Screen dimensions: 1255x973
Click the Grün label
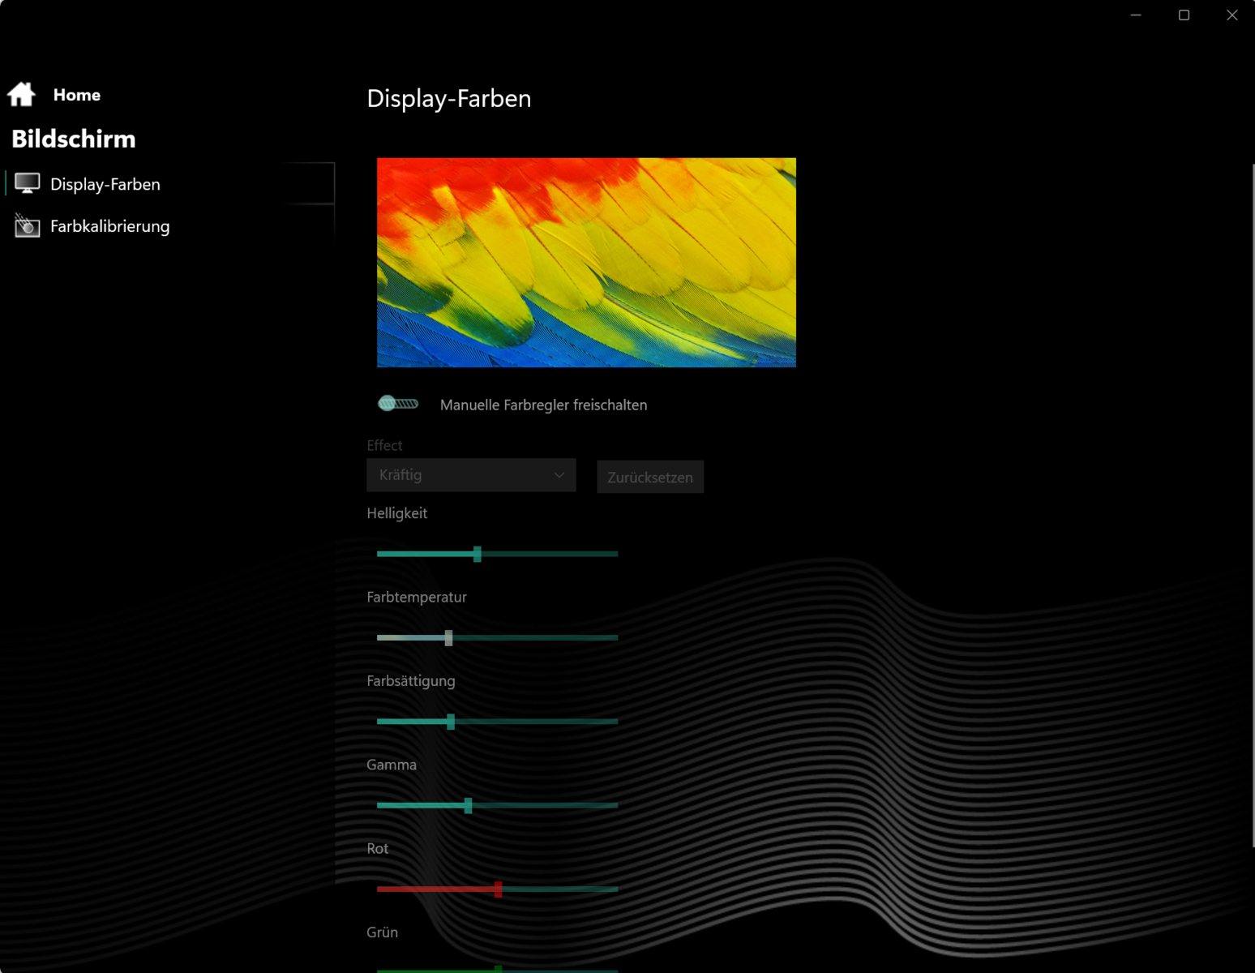[382, 932]
